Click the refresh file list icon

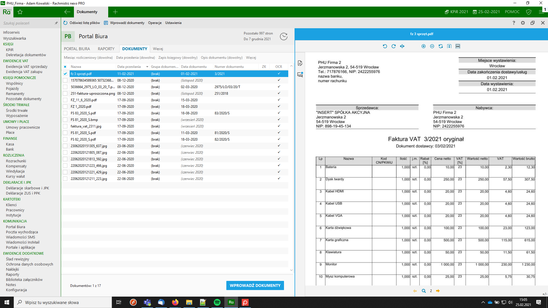click(65, 23)
